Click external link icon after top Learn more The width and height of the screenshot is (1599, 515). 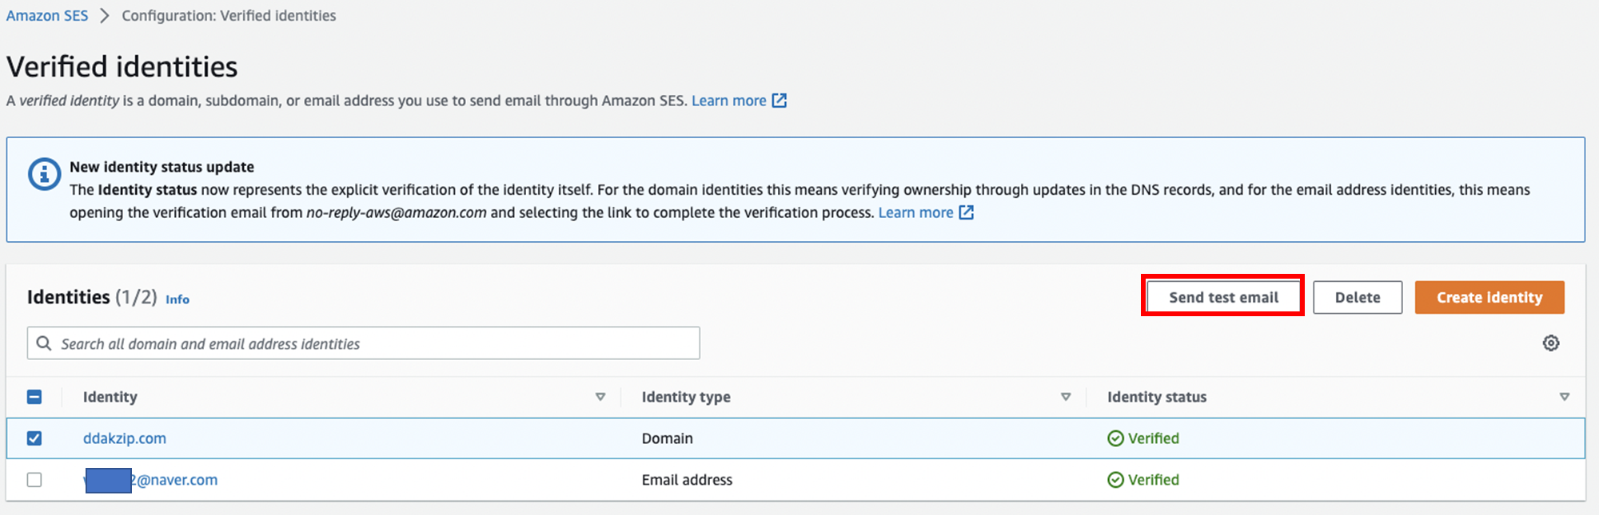pos(780,101)
